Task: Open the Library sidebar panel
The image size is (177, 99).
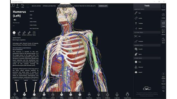Action: coord(163,32)
